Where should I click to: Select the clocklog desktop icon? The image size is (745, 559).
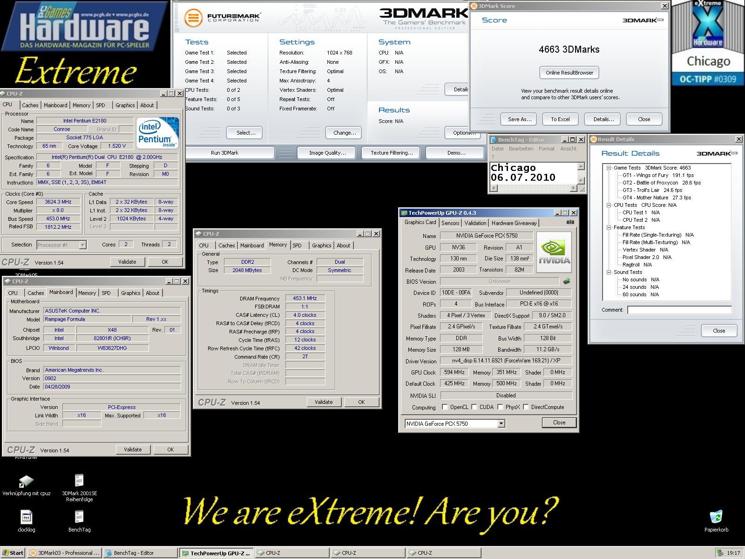[27, 521]
